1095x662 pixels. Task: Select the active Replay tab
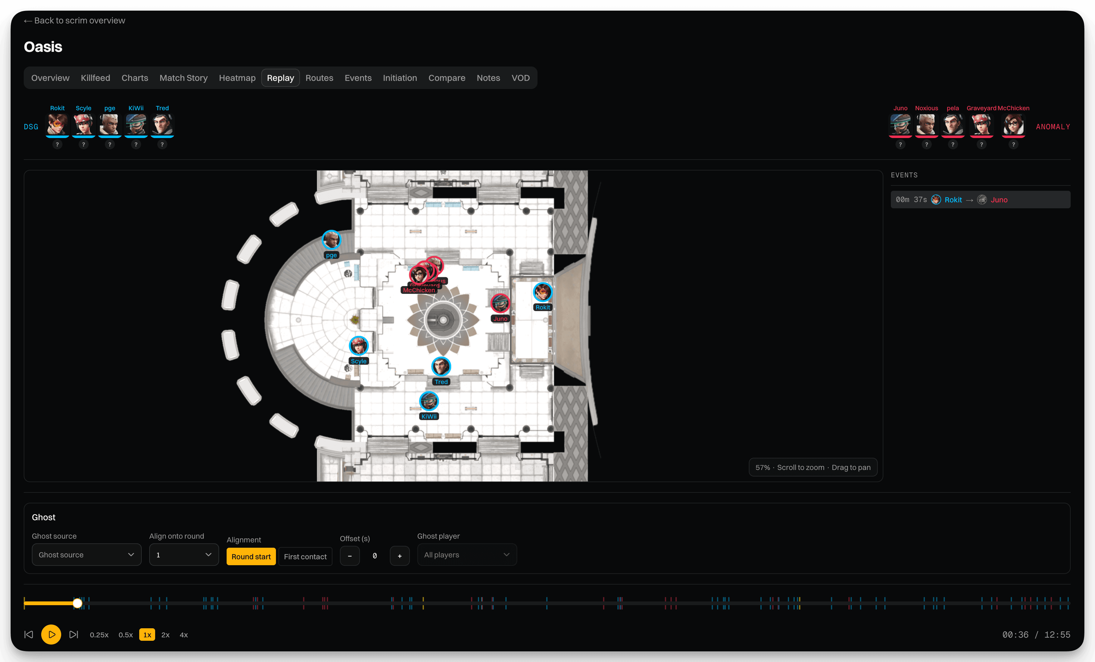[280, 78]
